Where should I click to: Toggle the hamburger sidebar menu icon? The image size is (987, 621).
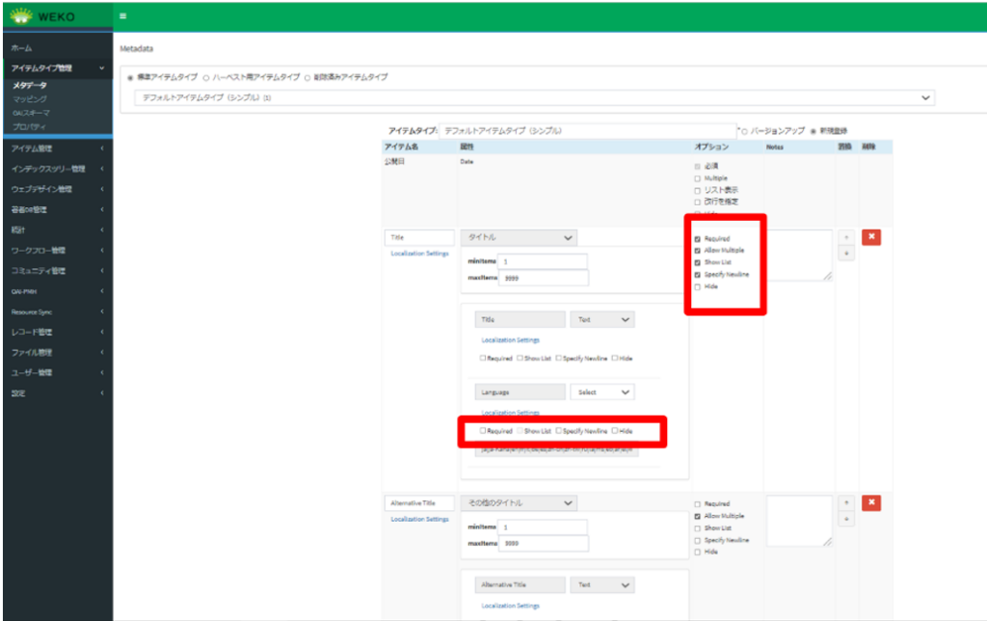(x=122, y=16)
